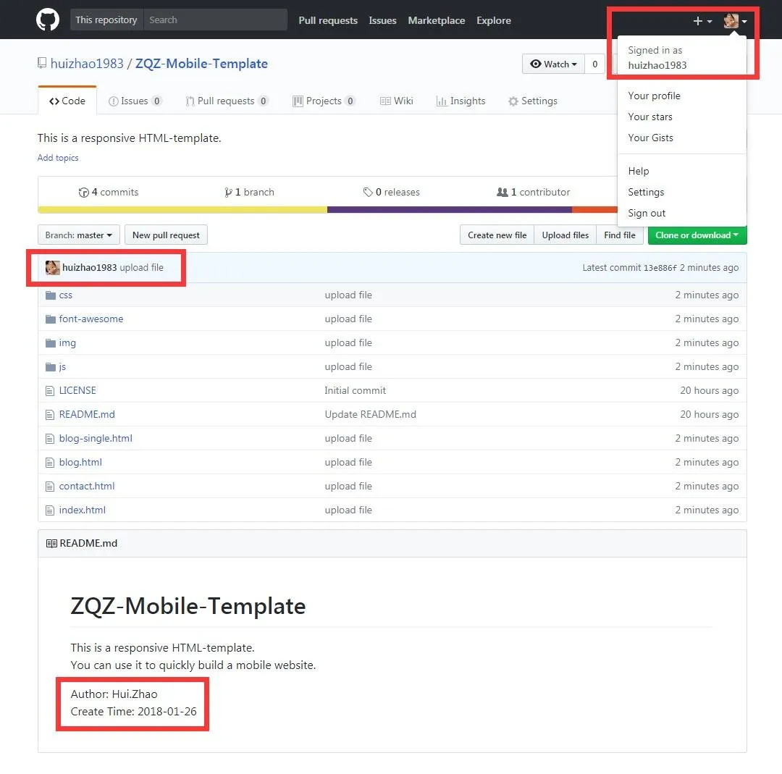Viewport: 782px width, 774px height.
Task: Open the This repository search scope
Action: (x=106, y=20)
